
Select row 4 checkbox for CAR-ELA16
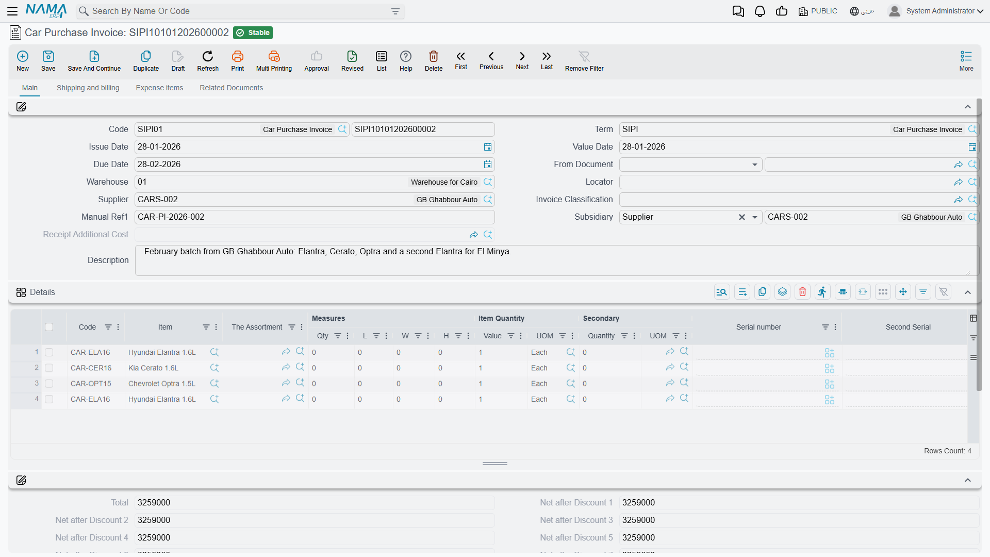49,399
